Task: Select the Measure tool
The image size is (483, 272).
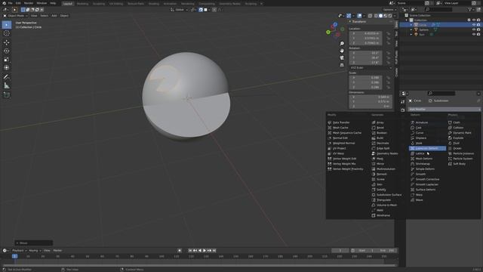Action: [x=7, y=85]
